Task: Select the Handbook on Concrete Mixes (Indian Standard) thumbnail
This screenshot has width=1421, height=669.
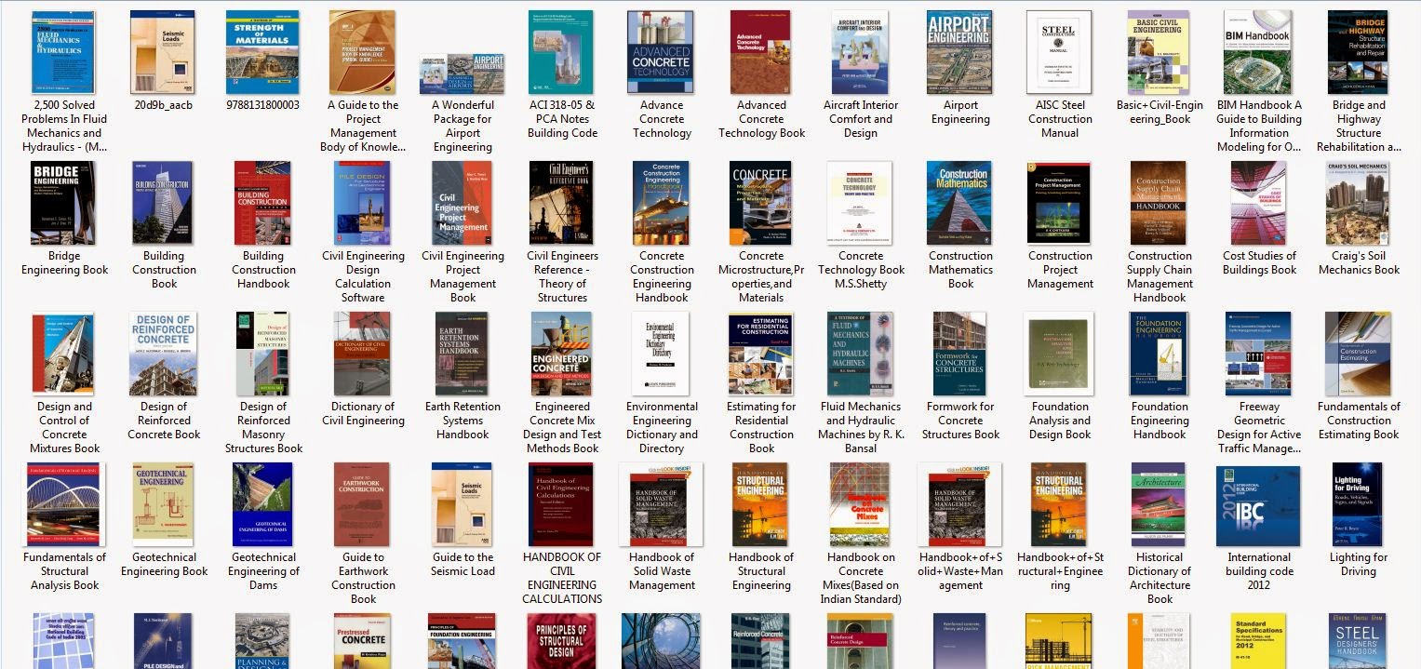Action: 860,504
